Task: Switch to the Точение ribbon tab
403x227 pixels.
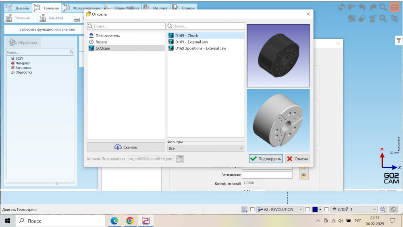Action: [47, 8]
